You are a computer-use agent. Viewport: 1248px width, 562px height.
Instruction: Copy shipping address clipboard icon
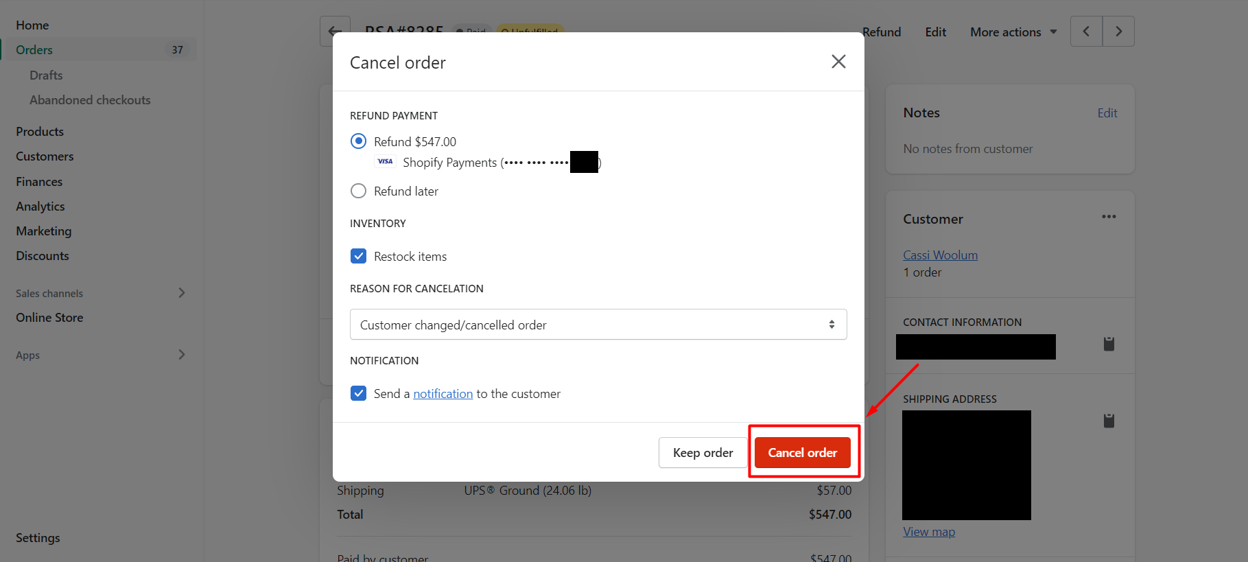pos(1108,421)
